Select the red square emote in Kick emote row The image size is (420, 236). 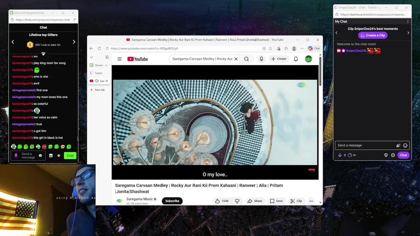[44, 147]
